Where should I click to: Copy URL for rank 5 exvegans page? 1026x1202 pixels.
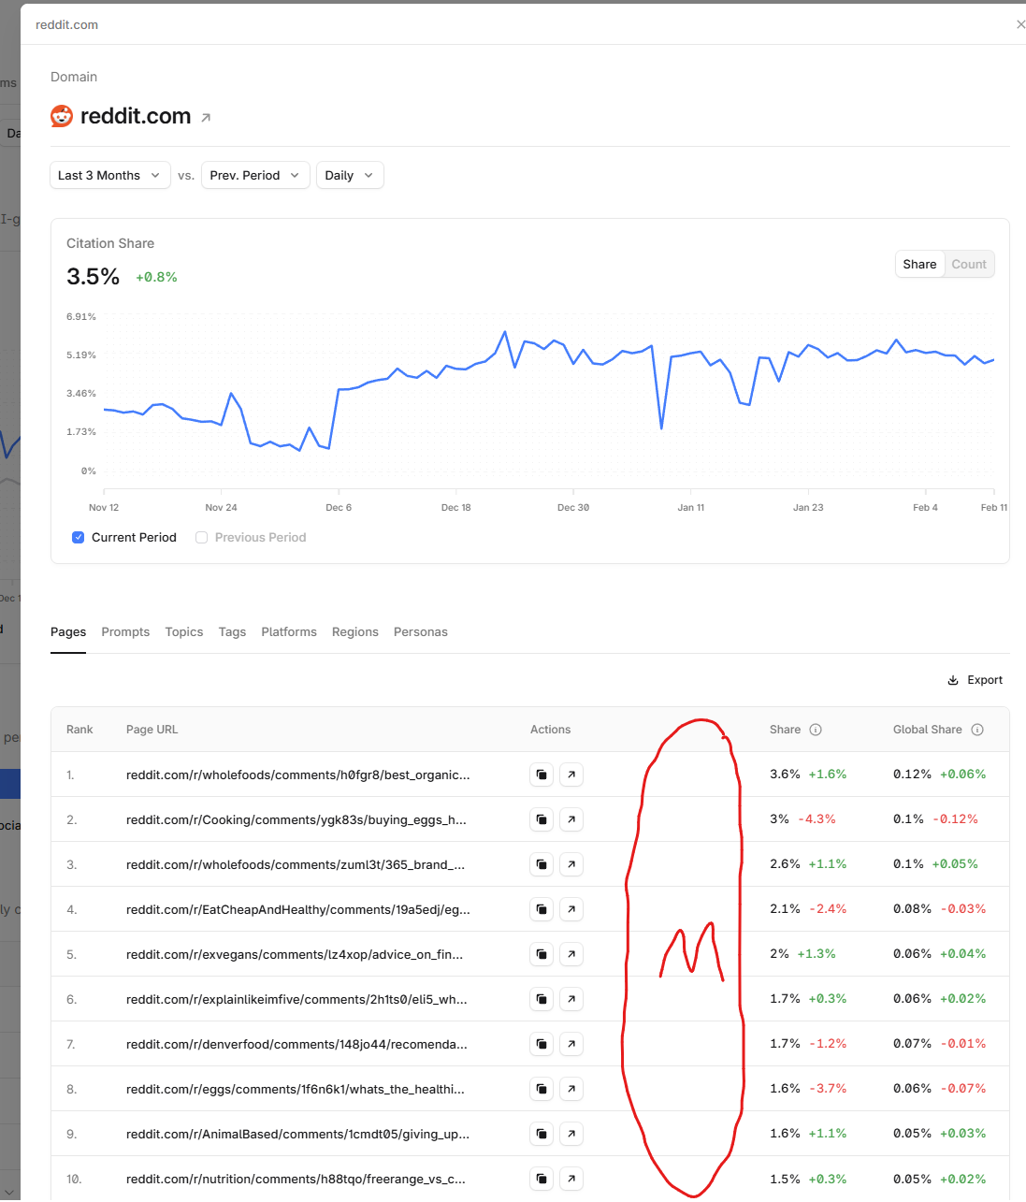(542, 954)
